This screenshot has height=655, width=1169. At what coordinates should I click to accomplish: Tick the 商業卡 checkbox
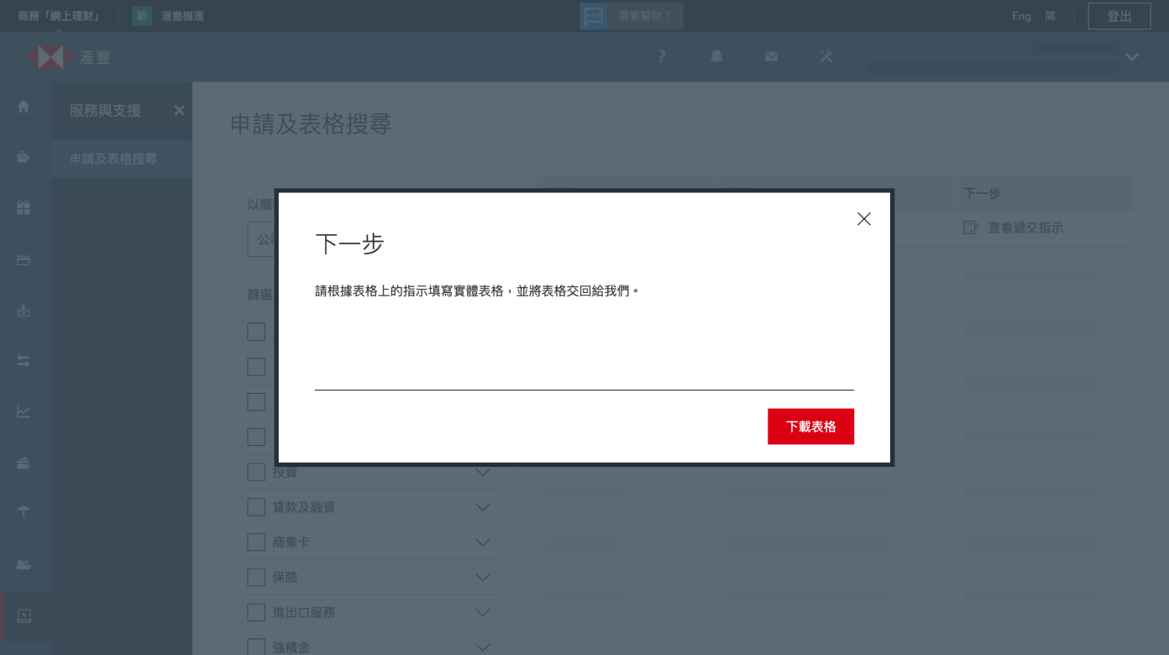[256, 542]
